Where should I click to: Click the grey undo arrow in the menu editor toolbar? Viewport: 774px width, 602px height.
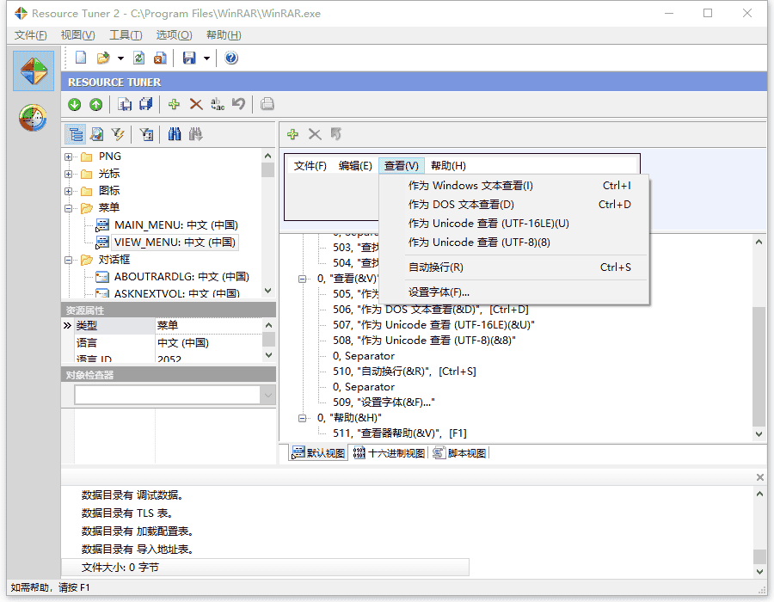coord(336,134)
